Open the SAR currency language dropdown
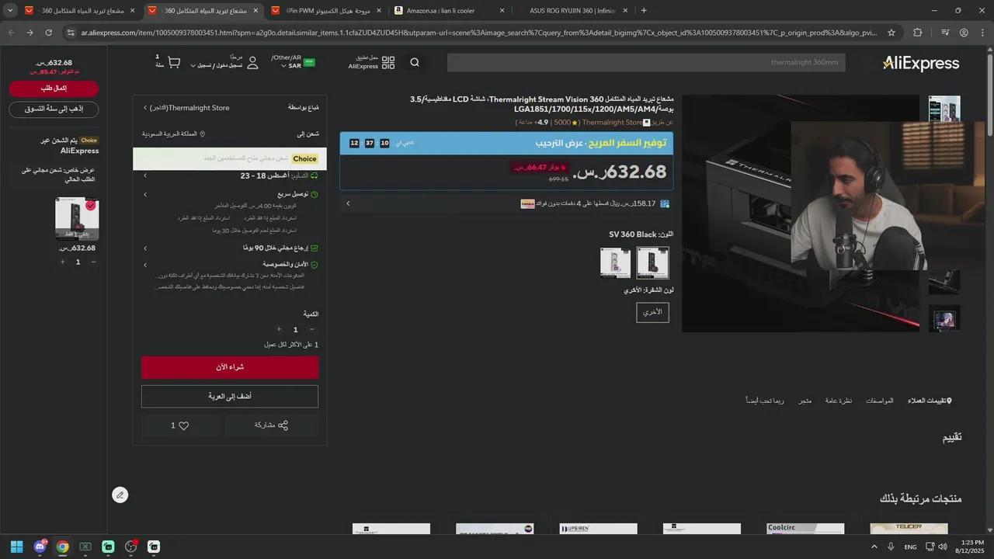This screenshot has height=559, width=994. (292, 62)
